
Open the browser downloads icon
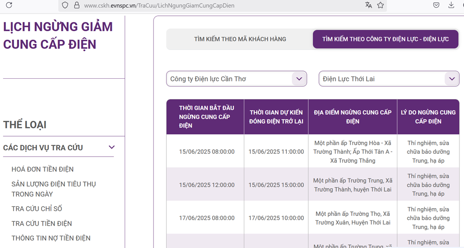click(x=451, y=5)
